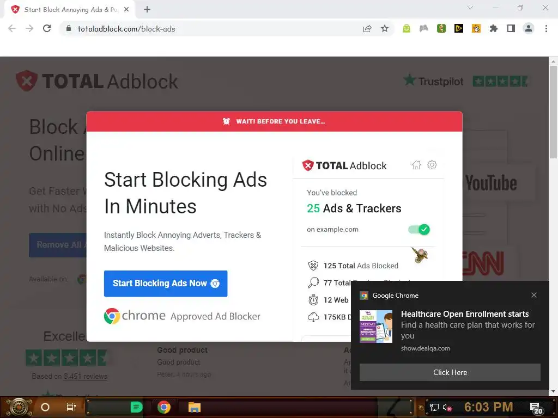Open the Chrome three-dot menu
Viewport: 558px width, 418px height.
[546, 29]
